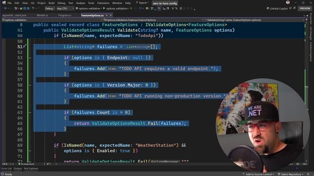Toggle pin on FeatureOptions.cs tab

click(x=107, y=15)
